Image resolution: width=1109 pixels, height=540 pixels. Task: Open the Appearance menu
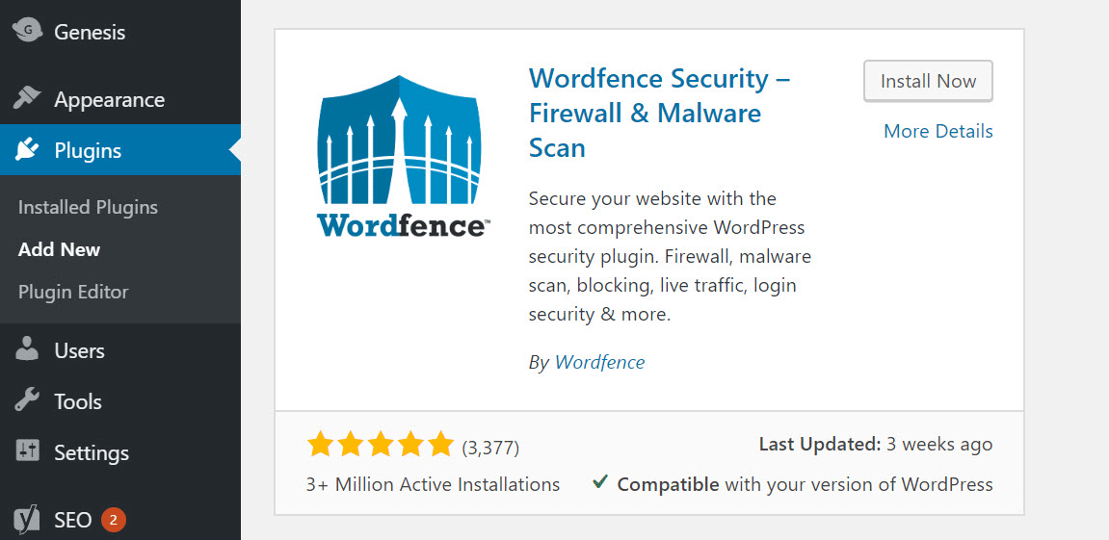click(x=109, y=100)
